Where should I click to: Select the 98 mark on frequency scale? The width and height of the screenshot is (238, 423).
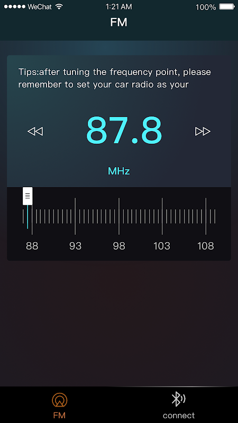[119, 246]
